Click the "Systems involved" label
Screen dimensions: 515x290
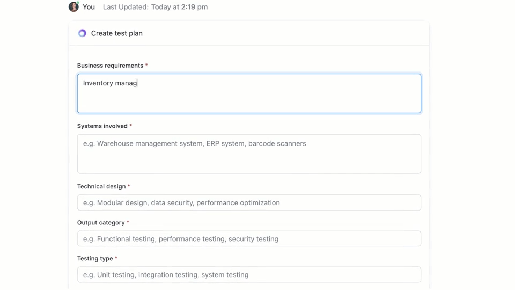coord(102,126)
